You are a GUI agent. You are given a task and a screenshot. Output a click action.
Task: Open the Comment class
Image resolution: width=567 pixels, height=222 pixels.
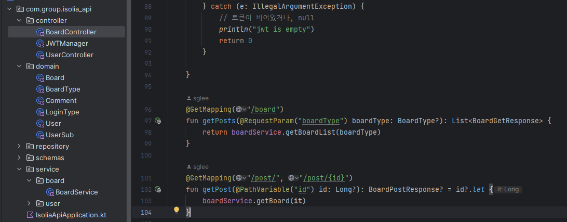[x=61, y=101]
